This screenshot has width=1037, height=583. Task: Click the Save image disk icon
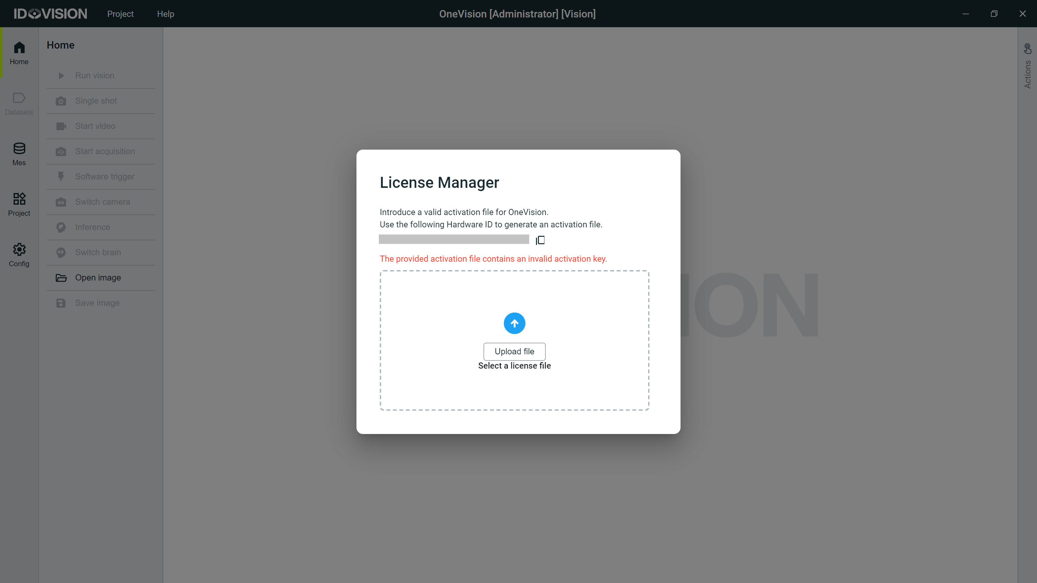coord(61,303)
